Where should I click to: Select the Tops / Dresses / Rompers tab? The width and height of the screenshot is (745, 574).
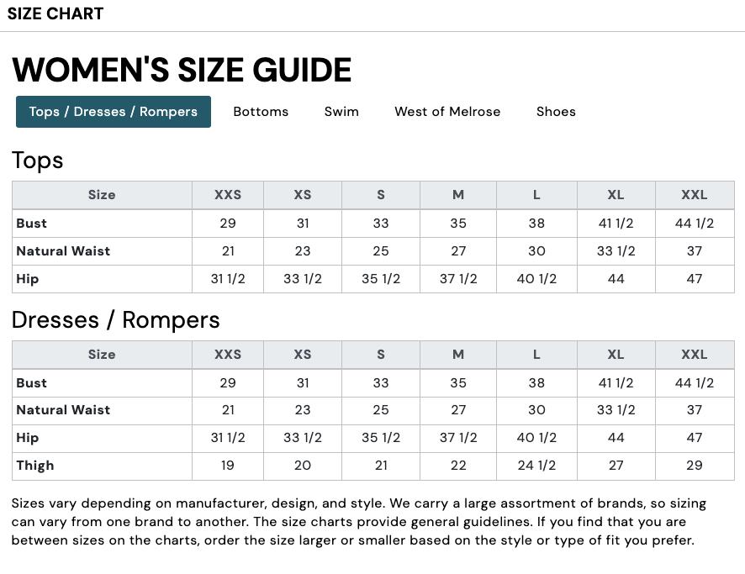click(113, 111)
